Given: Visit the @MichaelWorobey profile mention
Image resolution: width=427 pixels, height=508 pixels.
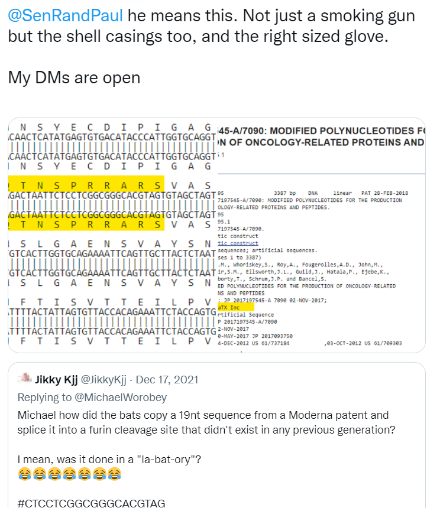Looking at the screenshot, I should click(118, 398).
